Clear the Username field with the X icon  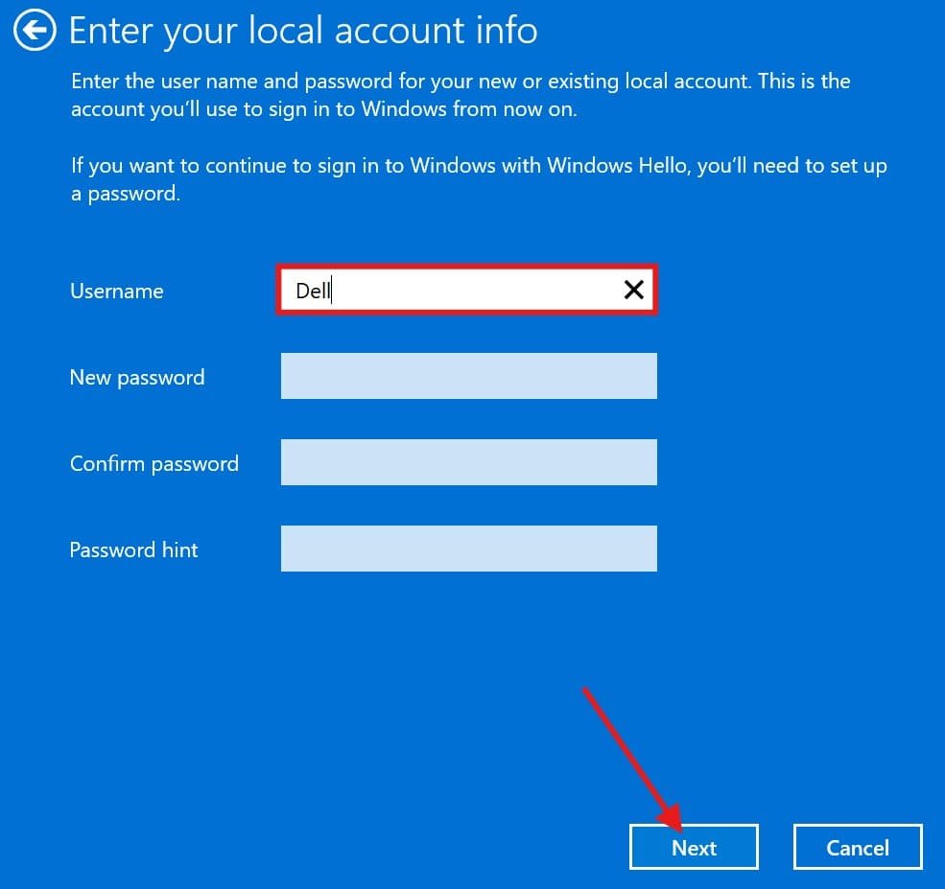pyautogui.click(x=633, y=291)
